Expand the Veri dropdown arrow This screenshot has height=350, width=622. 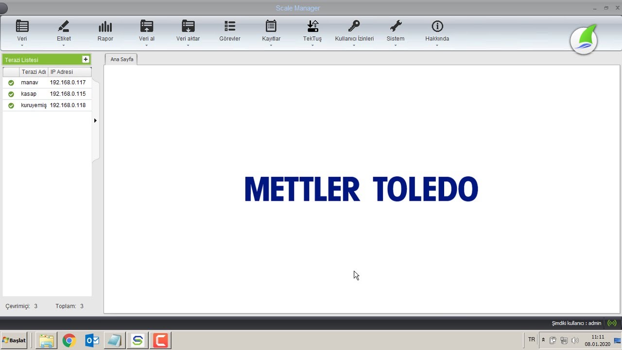coord(22,46)
